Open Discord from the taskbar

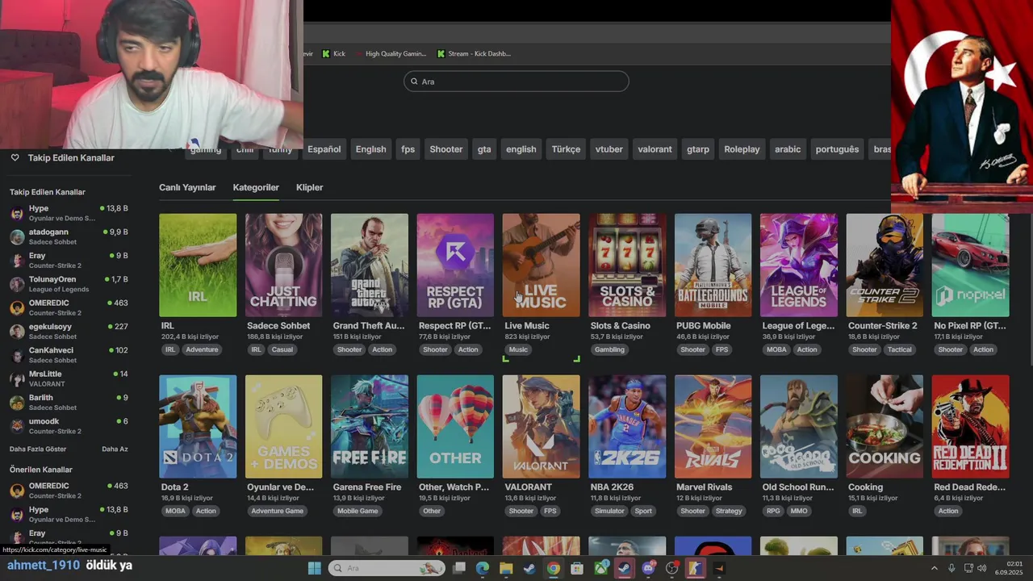click(648, 568)
